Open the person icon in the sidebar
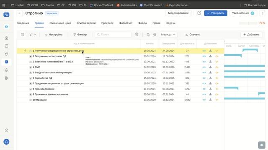 (6, 70)
